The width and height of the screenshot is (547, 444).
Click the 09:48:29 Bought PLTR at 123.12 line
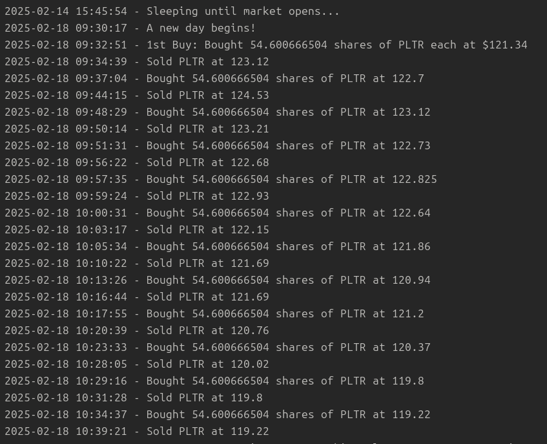click(x=217, y=112)
